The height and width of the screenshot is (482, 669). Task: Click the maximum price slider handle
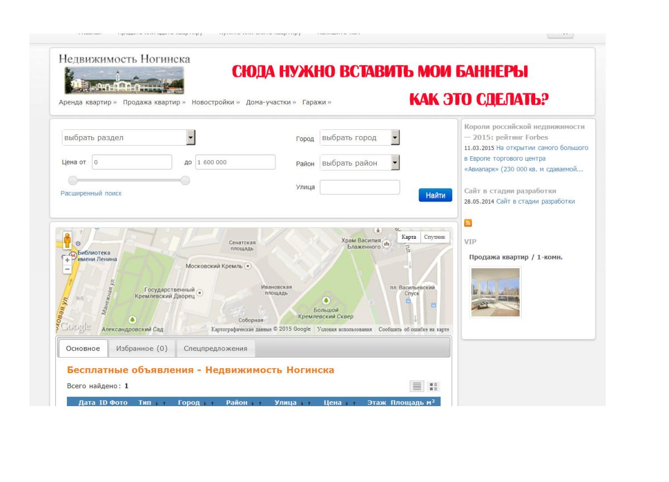click(186, 180)
